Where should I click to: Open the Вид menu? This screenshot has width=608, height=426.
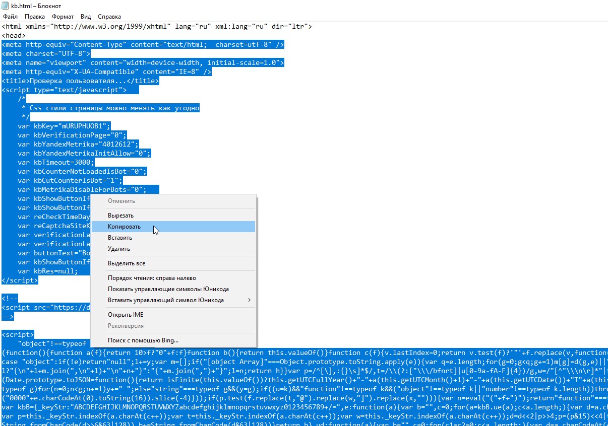pos(86,17)
